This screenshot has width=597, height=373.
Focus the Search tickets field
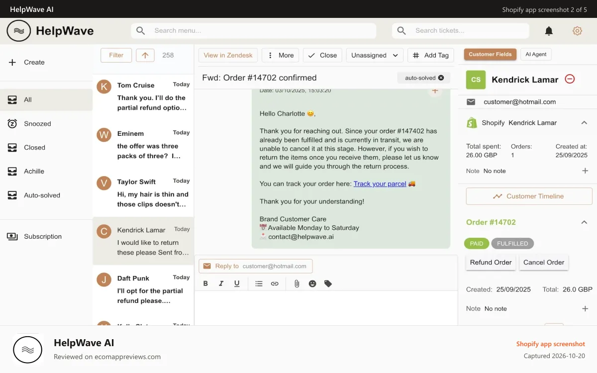coord(460,31)
